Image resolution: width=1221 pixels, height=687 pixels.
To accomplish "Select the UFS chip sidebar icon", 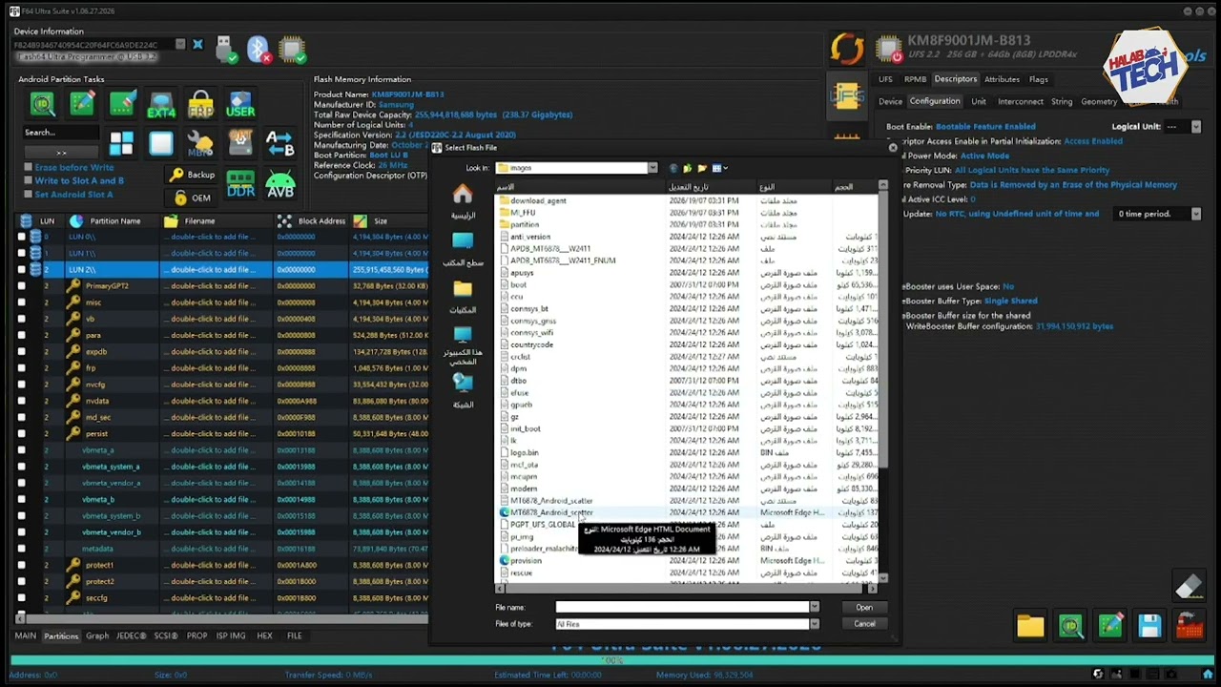I will tap(846, 96).
